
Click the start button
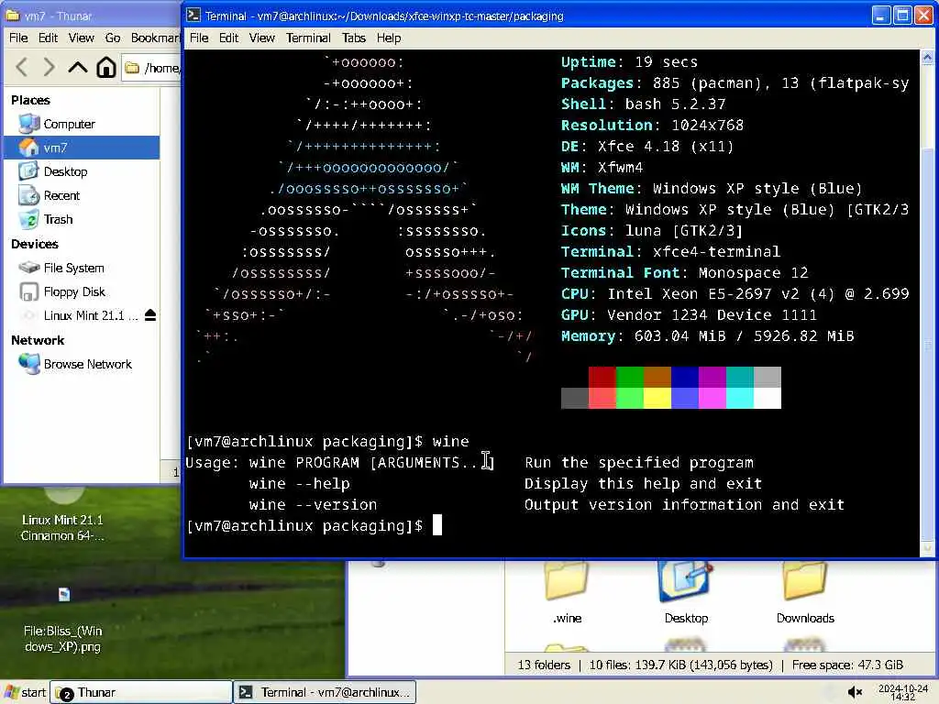coord(25,692)
